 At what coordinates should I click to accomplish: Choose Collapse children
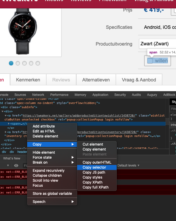point(52,175)
